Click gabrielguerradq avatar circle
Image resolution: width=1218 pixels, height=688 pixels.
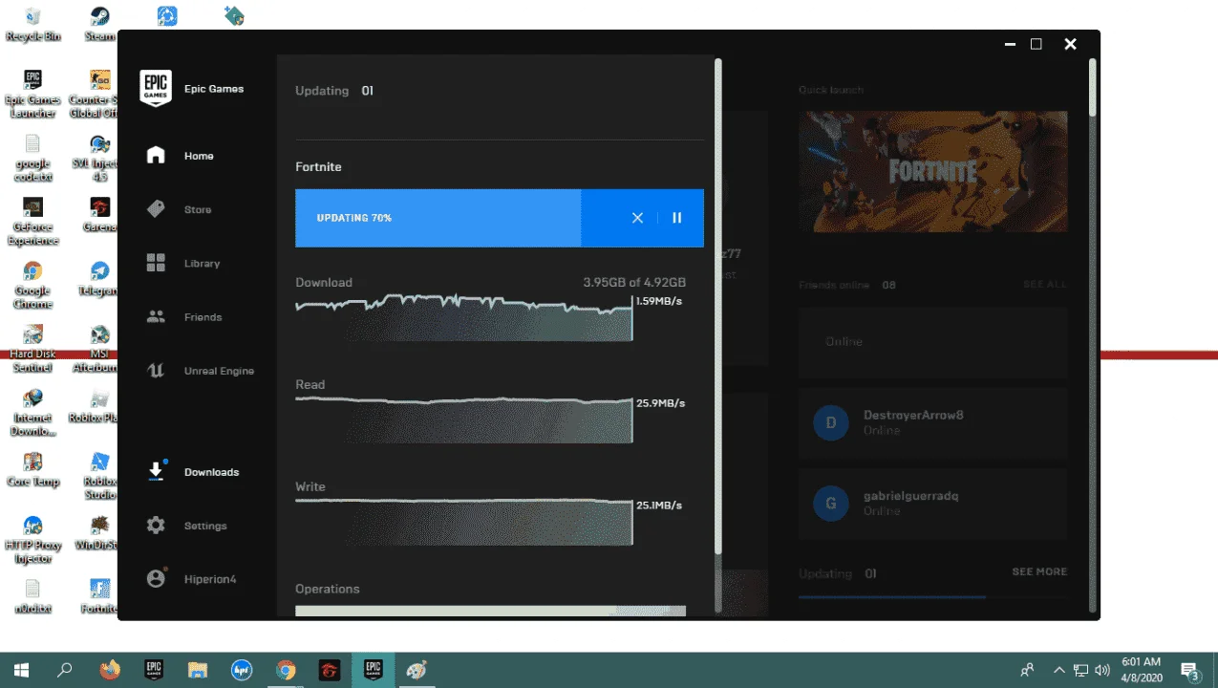pyautogui.click(x=831, y=503)
